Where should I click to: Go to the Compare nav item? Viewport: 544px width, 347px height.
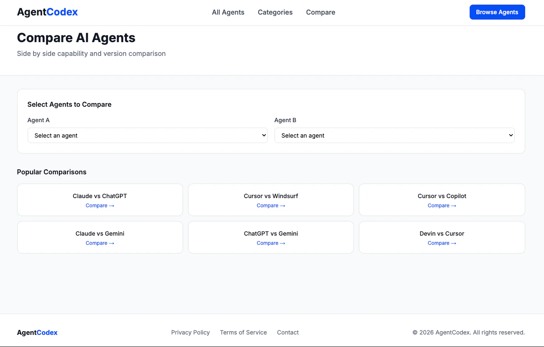pos(320,12)
